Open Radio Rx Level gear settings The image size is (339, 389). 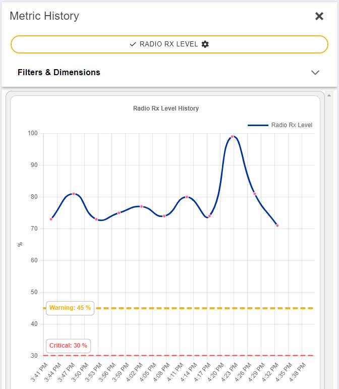[x=205, y=44]
